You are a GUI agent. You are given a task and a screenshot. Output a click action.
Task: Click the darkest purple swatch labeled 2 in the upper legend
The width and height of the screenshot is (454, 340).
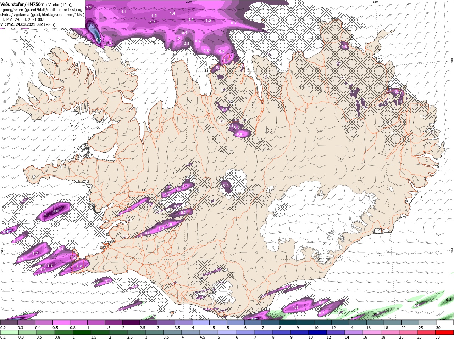pos(131,323)
